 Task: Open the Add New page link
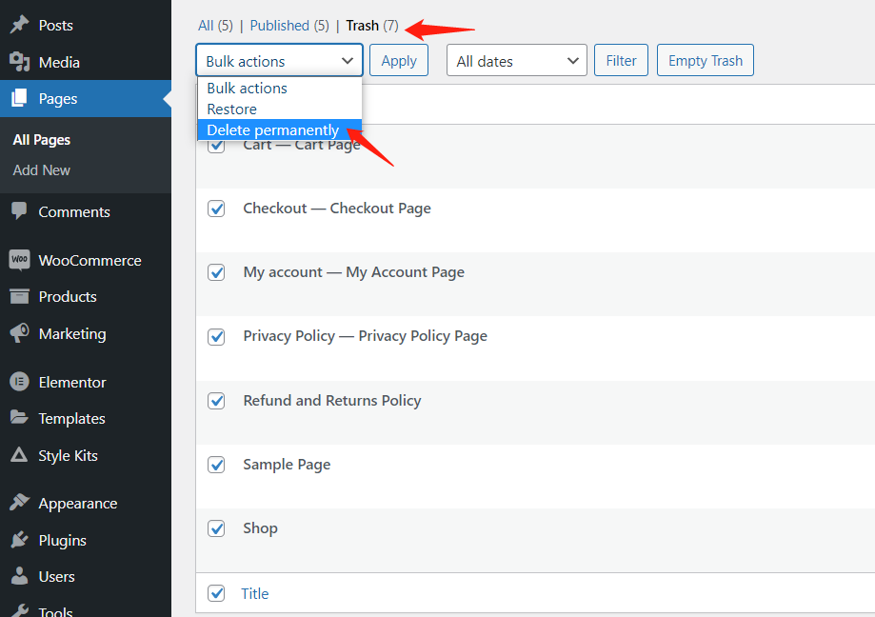coord(41,170)
